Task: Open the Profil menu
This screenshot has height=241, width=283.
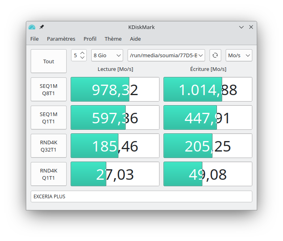Action: point(90,39)
